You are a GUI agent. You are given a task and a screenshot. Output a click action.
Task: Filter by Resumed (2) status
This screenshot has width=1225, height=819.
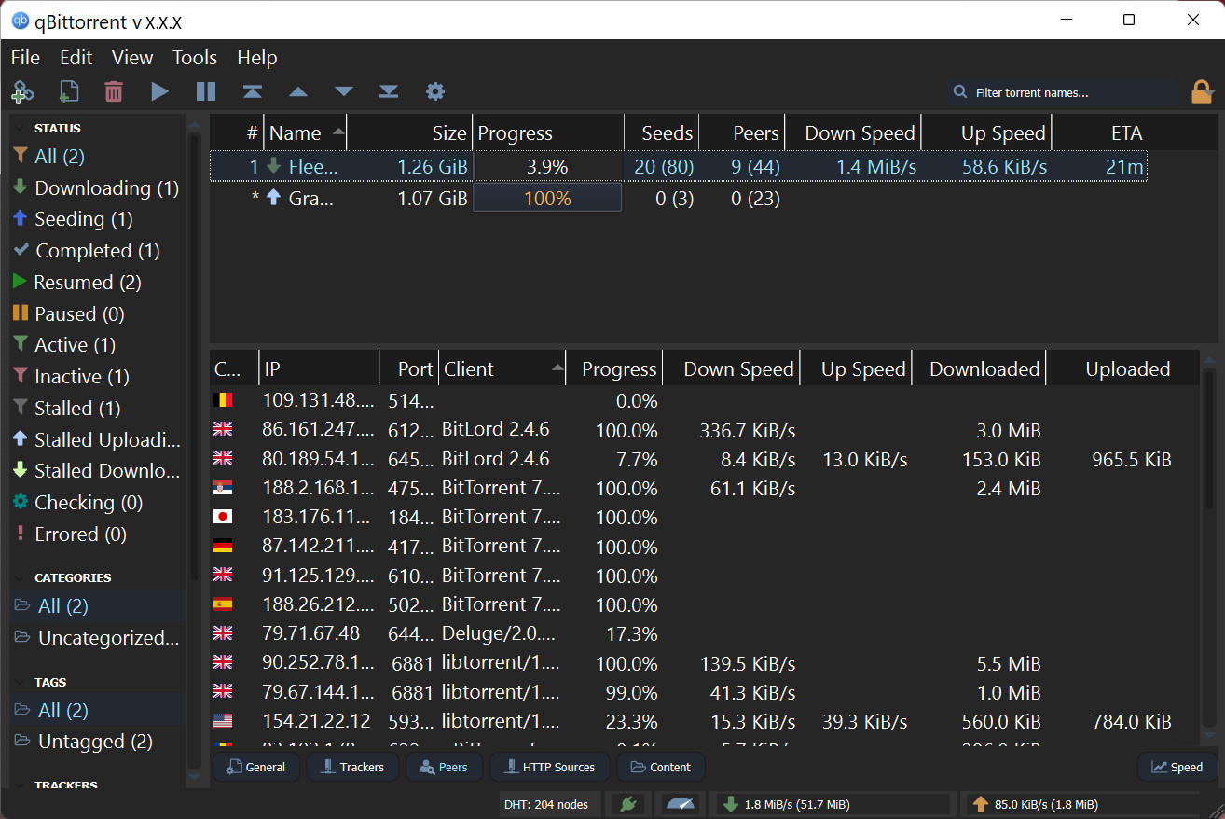(98, 283)
